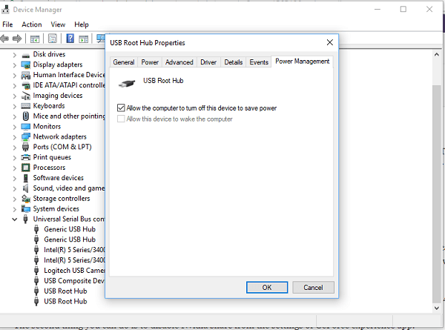This screenshot has height=330, width=445.
Task: Click the Scan for hardware changes icon
Action: tap(101, 39)
